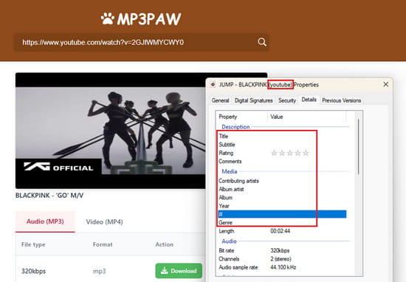Click the Audio sample rate 44.100 kHz value
Screen dimensions: 406x282
[x=283, y=267]
